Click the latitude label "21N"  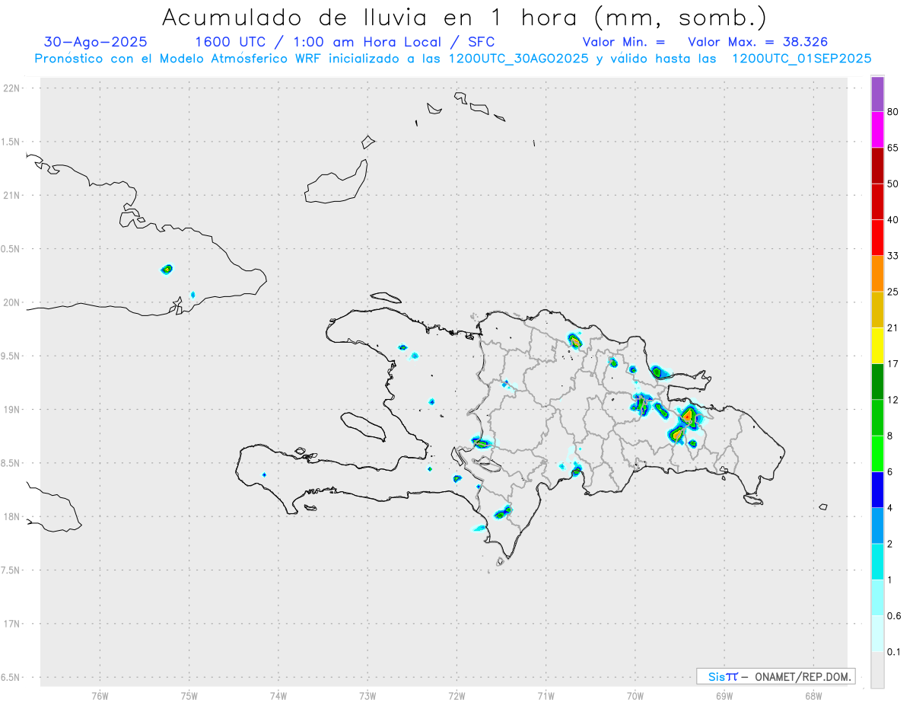coord(11,196)
